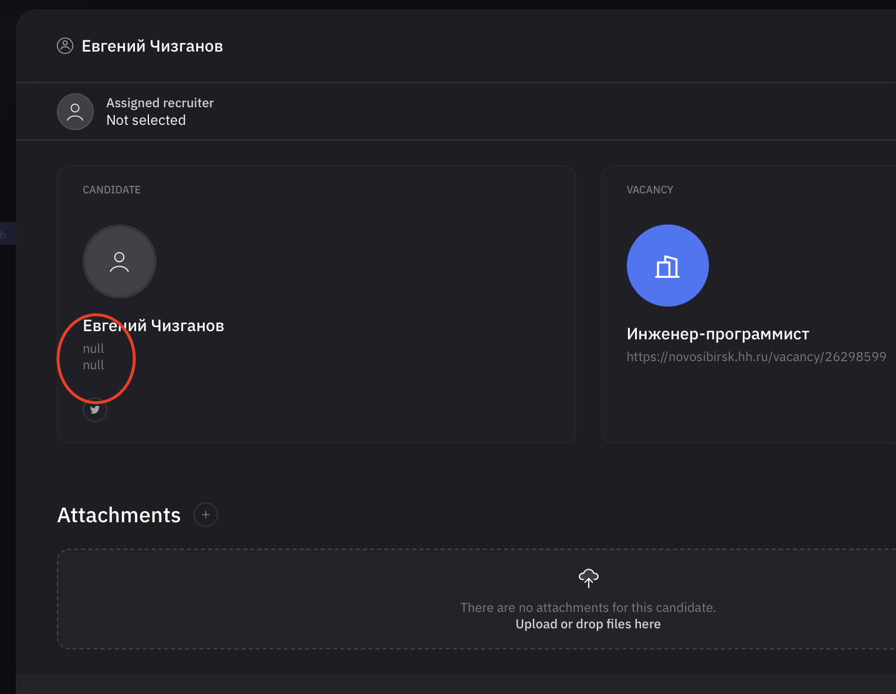896x694 pixels.
Task: Click the Twitter icon on the candidate card
Action: pyautogui.click(x=95, y=410)
